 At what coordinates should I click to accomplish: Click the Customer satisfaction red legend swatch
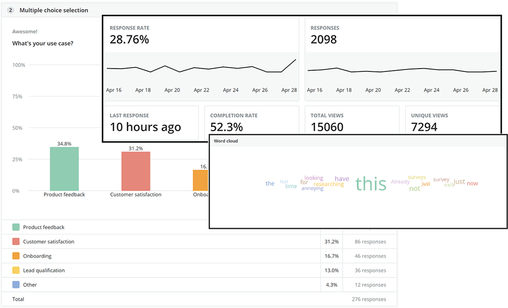[16, 242]
